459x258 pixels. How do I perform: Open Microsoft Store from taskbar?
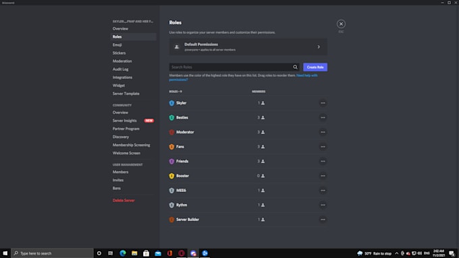pos(146,253)
